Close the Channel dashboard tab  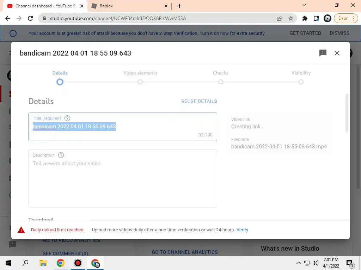(x=82, y=6)
